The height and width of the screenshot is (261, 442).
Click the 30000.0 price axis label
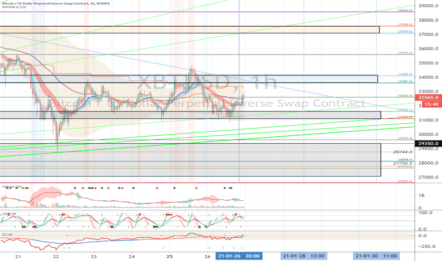428,134
